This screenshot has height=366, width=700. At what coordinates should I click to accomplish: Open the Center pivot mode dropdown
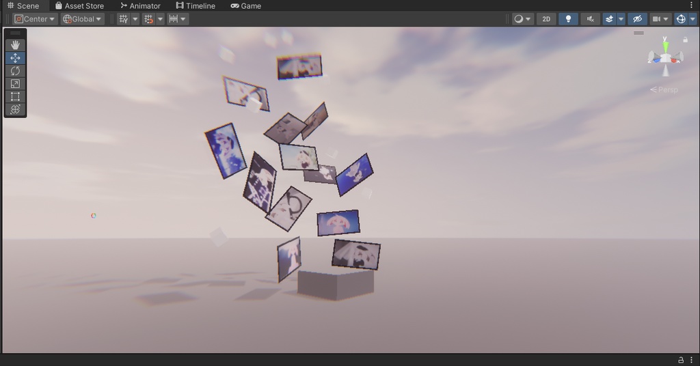pyautogui.click(x=35, y=18)
